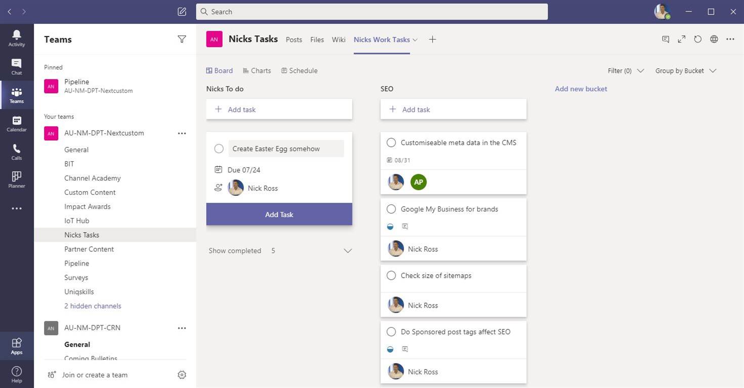Mark Customiseable meta data task complete

pos(391,143)
